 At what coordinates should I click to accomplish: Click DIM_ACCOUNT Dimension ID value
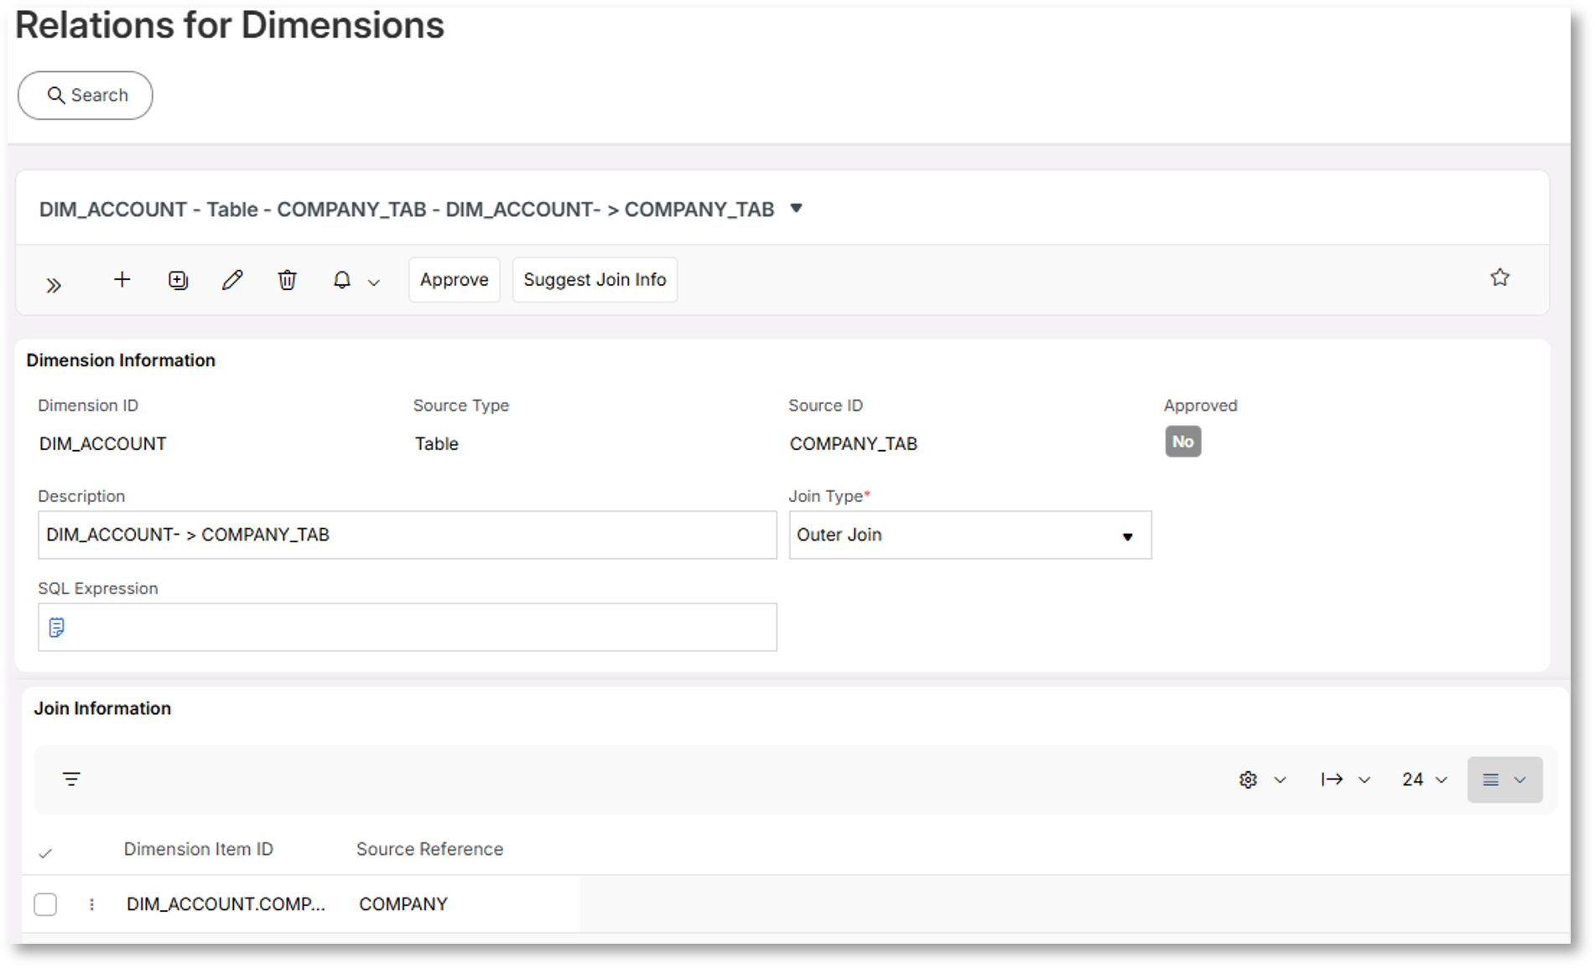click(x=102, y=443)
